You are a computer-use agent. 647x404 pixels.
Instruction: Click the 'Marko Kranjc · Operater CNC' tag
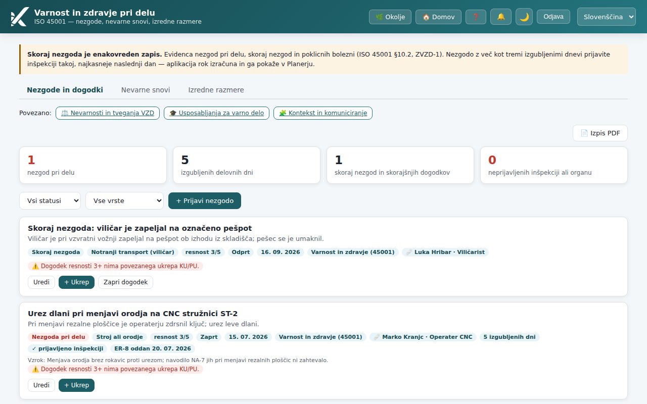(x=423, y=337)
